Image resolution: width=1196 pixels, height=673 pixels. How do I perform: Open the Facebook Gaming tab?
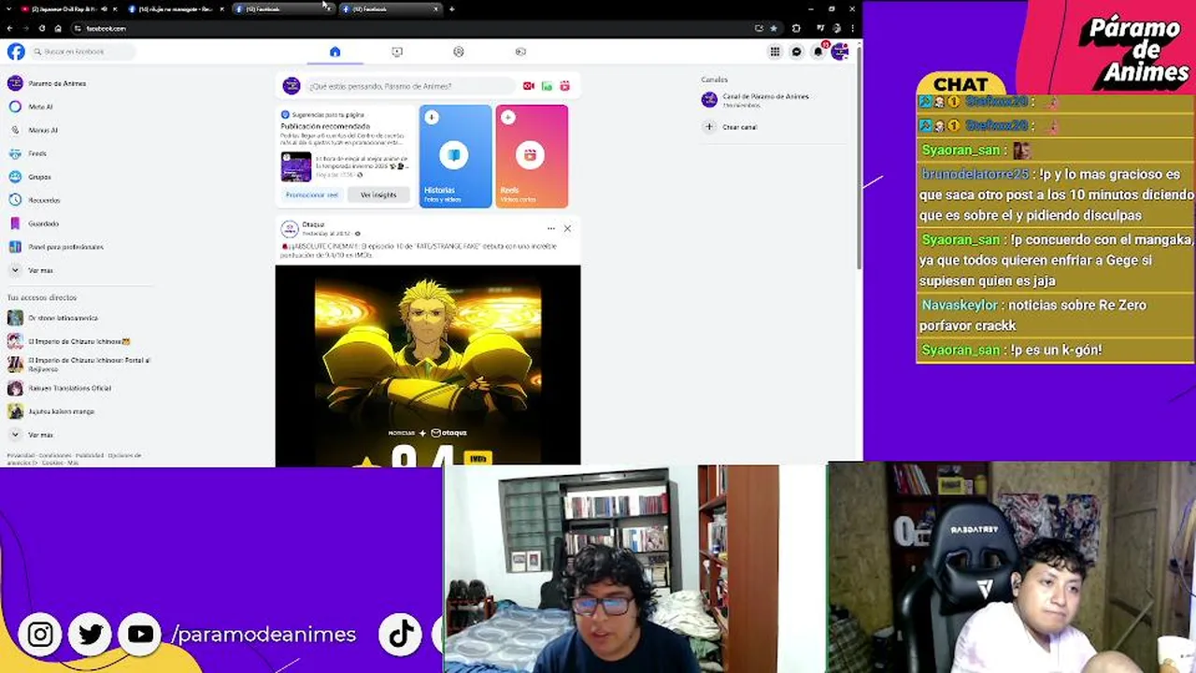520,51
